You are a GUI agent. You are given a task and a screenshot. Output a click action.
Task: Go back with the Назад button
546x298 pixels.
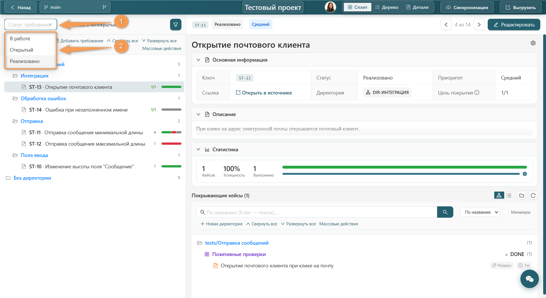click(20, 7)
